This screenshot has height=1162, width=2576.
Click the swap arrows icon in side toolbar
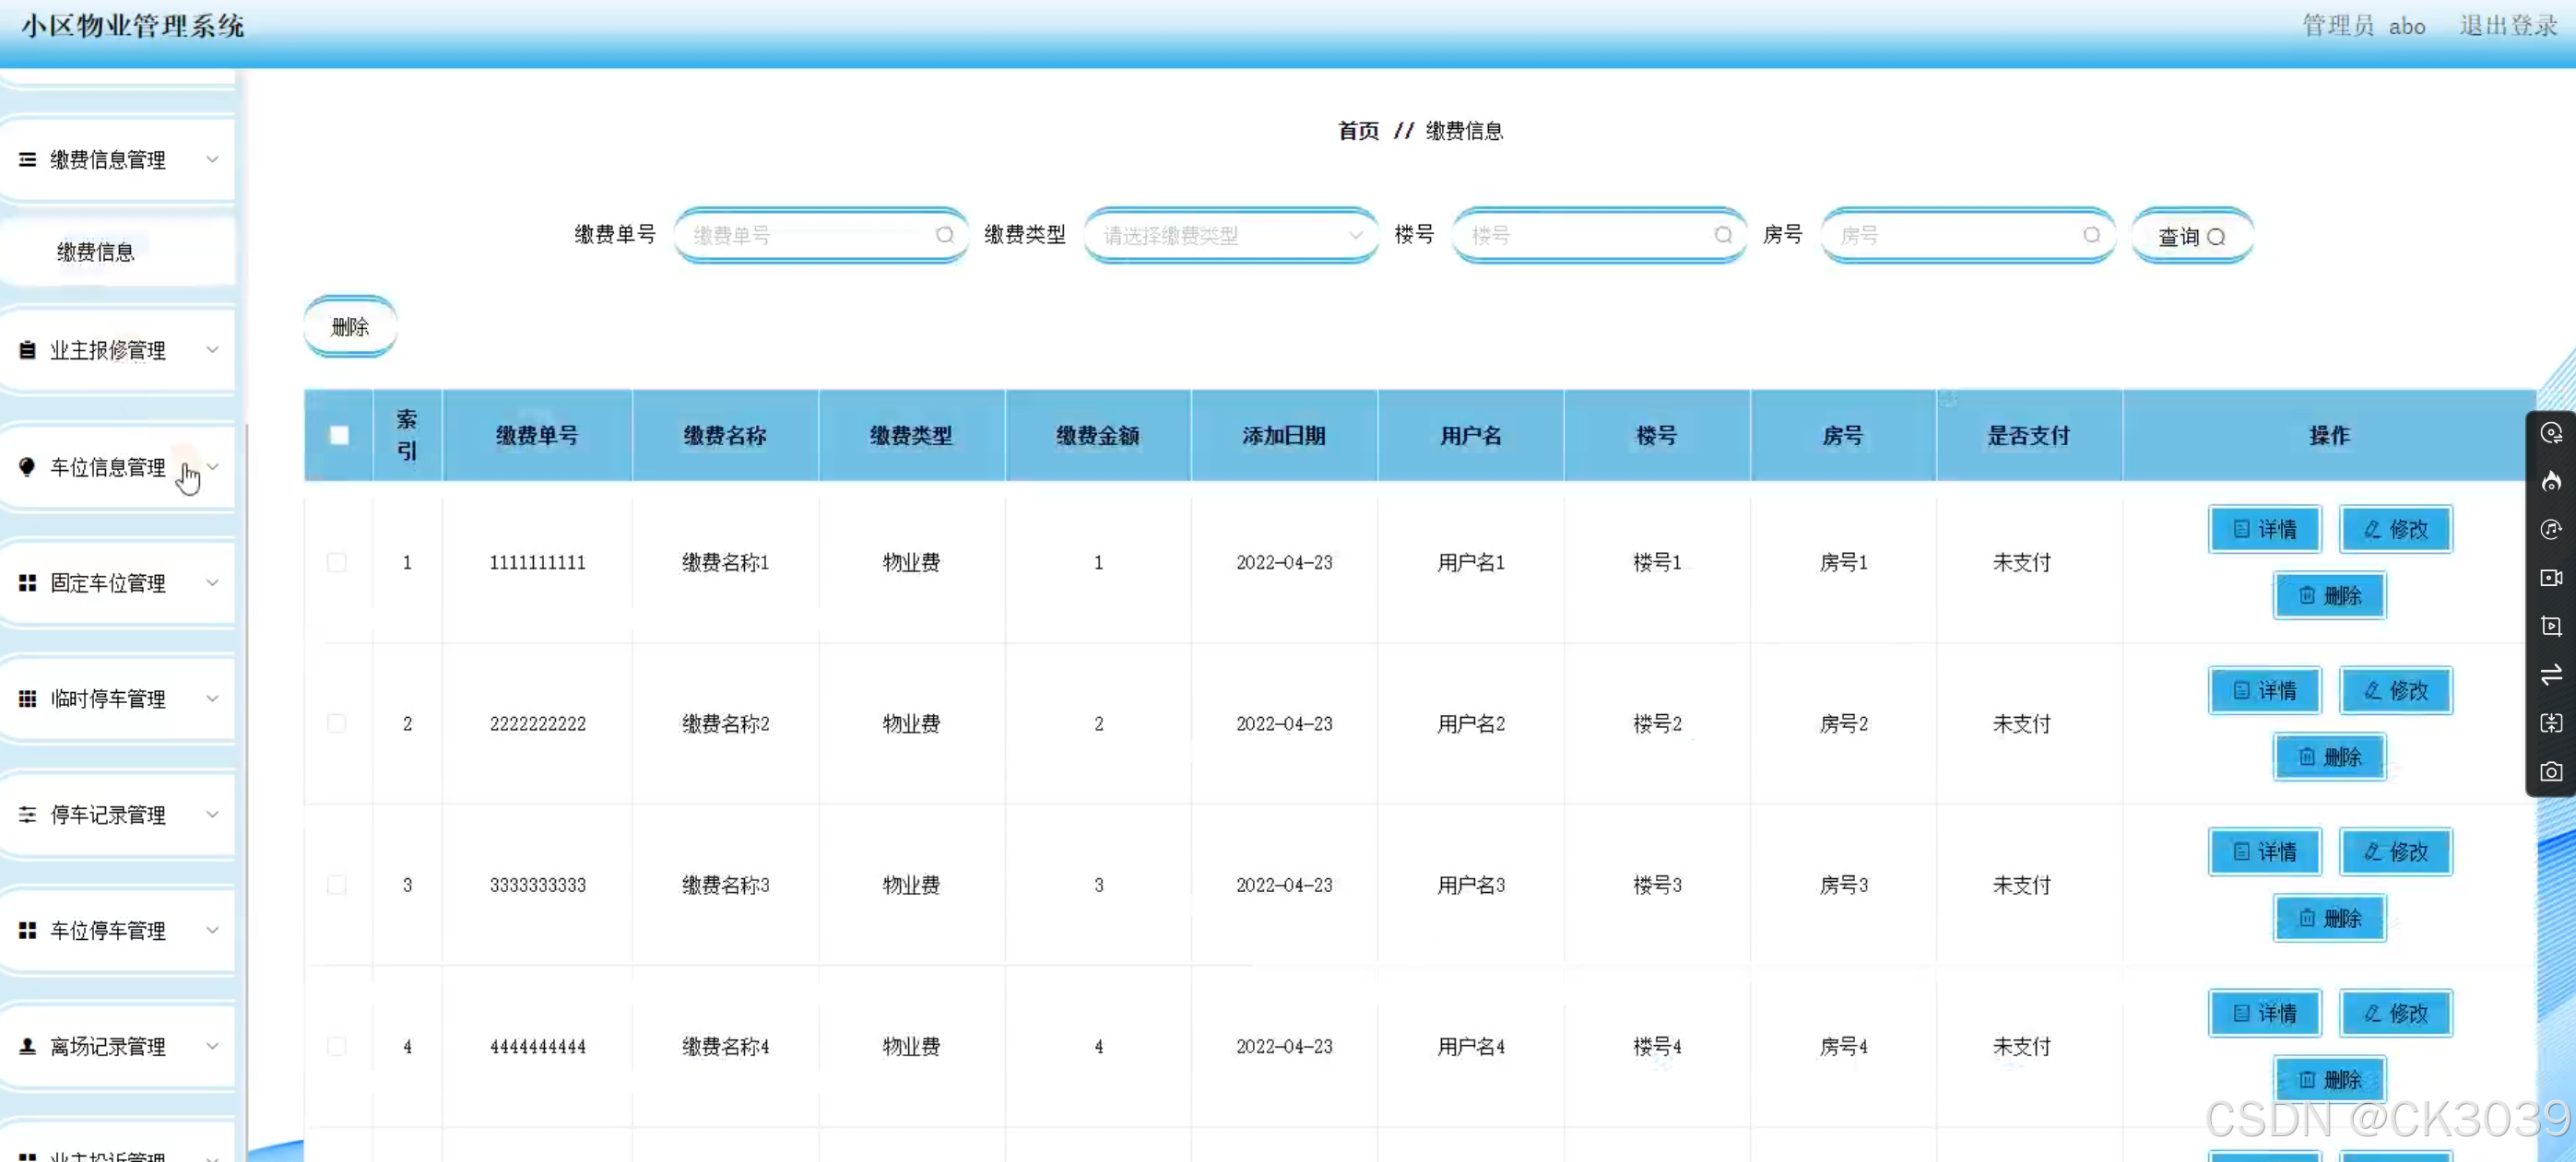point(2551,675)
